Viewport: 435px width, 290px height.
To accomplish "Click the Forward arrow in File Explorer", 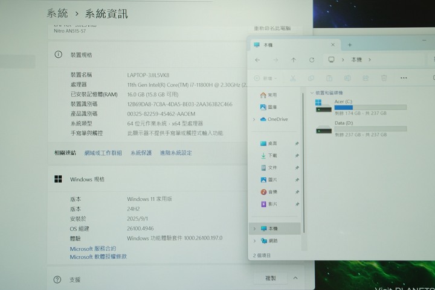I will (x=275, y=60).
